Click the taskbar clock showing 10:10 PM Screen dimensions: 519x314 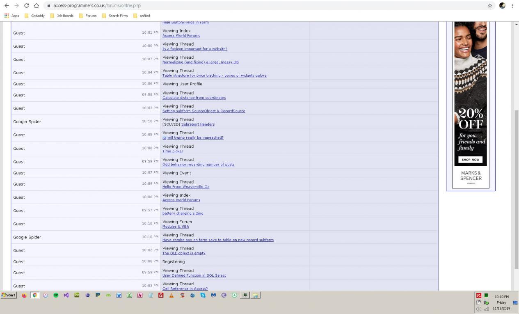[501, 296]
